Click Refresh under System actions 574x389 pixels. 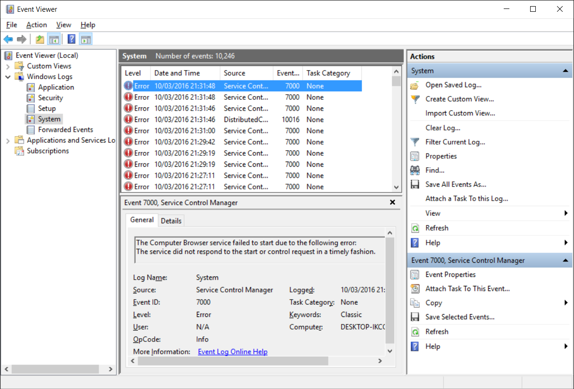point(437,228)
